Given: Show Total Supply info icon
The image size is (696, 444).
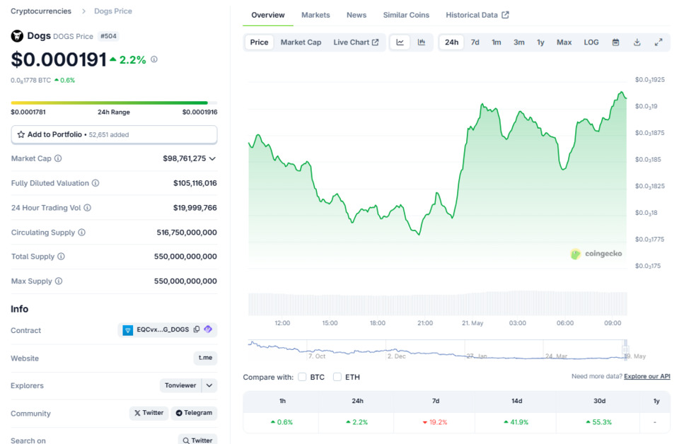Looking at the screenshot, I should (62, 257).
